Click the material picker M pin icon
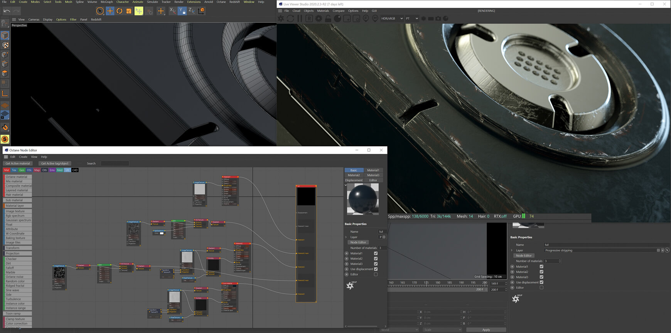Image resolution: width=671 pixels, height=333 pixels. (375, 18)
